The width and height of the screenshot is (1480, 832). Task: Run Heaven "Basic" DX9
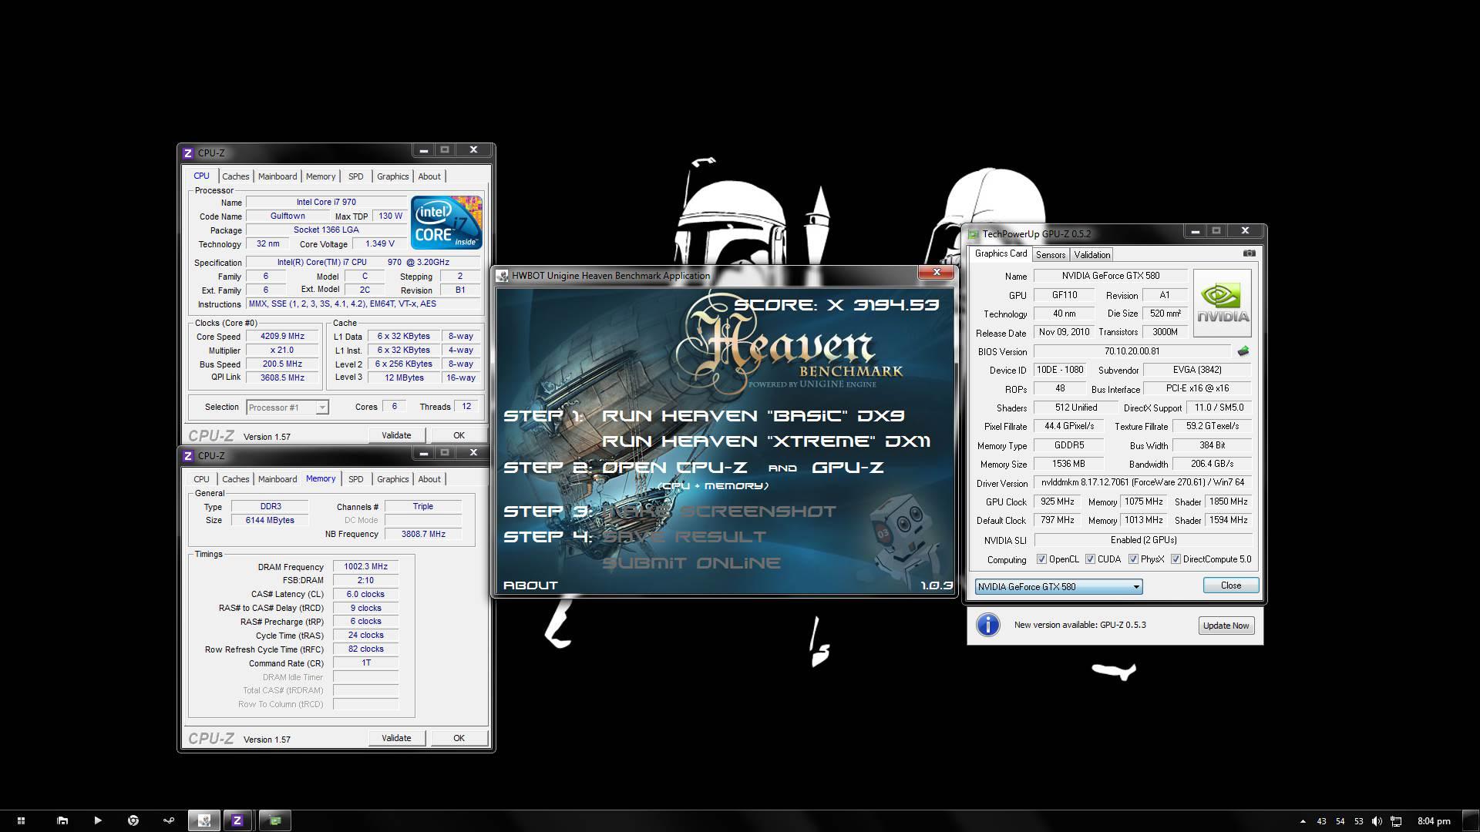753,416
